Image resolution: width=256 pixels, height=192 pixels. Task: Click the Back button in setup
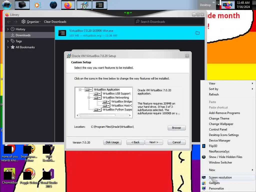click(x=135, y=142)
